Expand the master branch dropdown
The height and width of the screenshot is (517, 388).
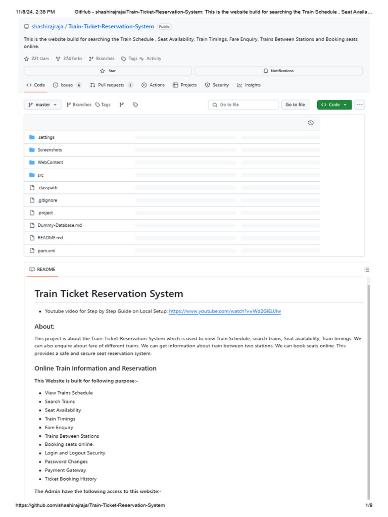43,105
